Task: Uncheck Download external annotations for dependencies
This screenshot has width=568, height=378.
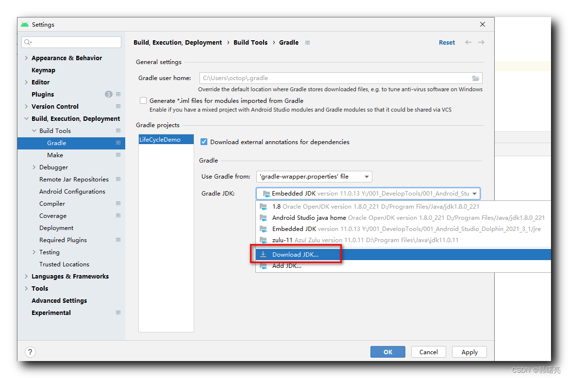Action: [x=204, y=142]
